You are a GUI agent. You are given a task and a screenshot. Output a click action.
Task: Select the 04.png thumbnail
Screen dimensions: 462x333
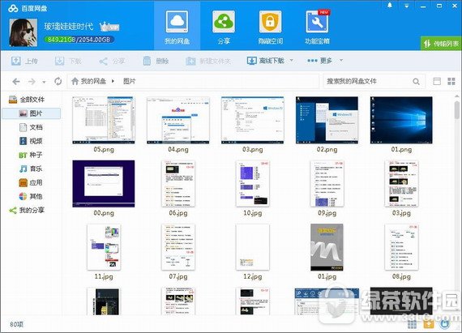pyautogui.click(x=178, y=120)
